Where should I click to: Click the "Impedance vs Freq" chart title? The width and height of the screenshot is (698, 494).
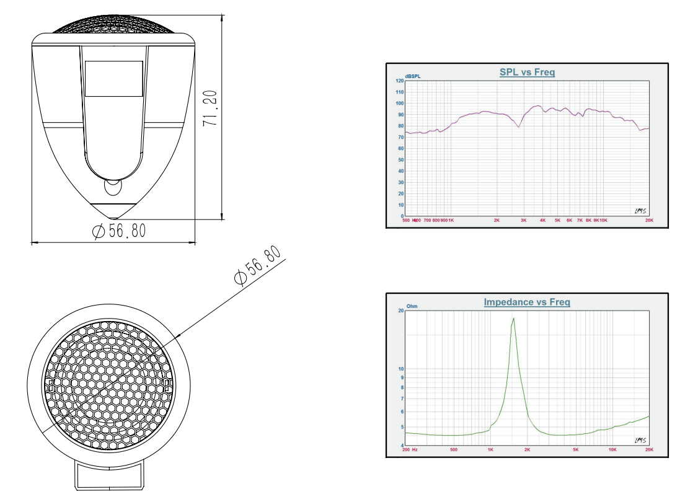[x=527, y=302]
